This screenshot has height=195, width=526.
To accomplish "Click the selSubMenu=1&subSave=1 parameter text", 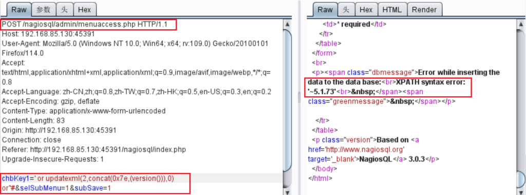I will click(65, 188).
